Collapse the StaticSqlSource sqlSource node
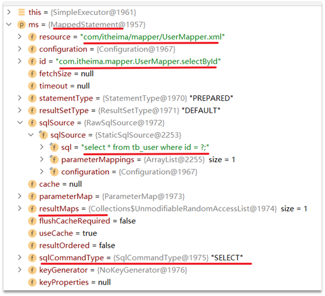 click(x=30, y=135)
